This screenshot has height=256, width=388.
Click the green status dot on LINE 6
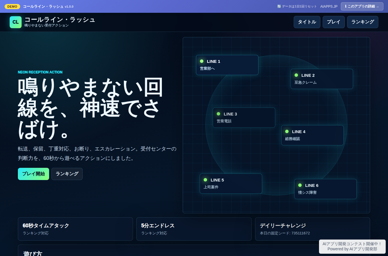tap(300, 185)
